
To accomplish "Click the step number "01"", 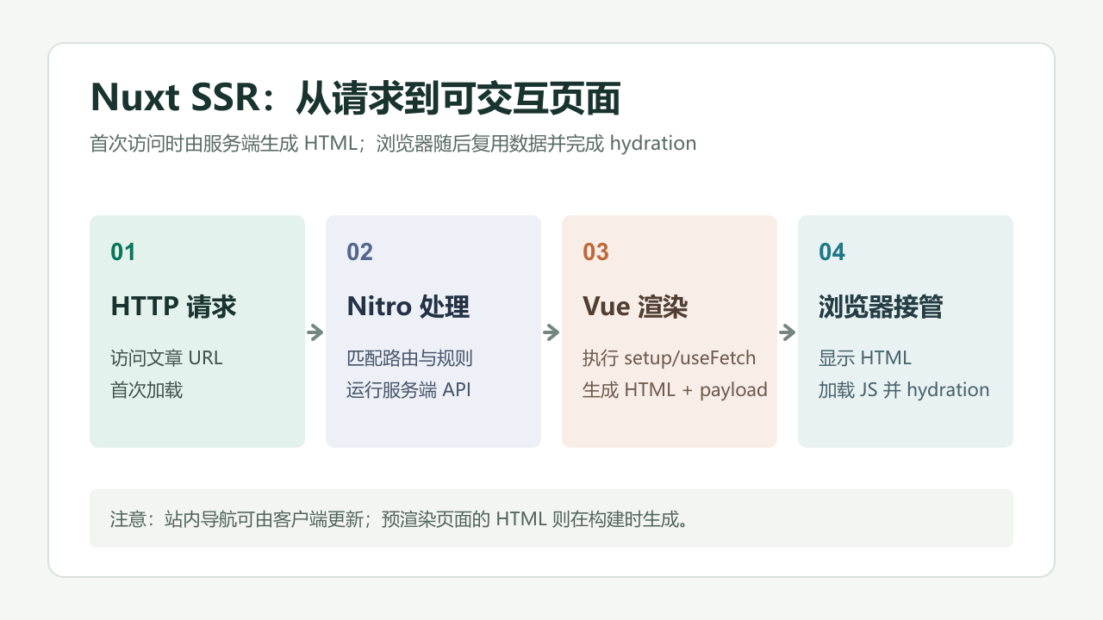I will [123, 251].
